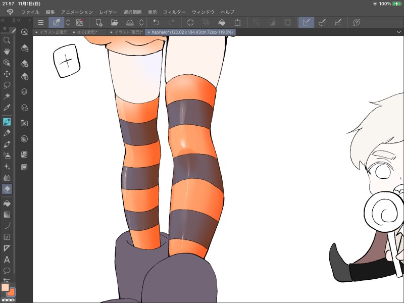Image resolution: width=404 pixels, height=303 pixels.
Task: Click the Clip Studio spiral icon
Action: (x=80, y=22)
